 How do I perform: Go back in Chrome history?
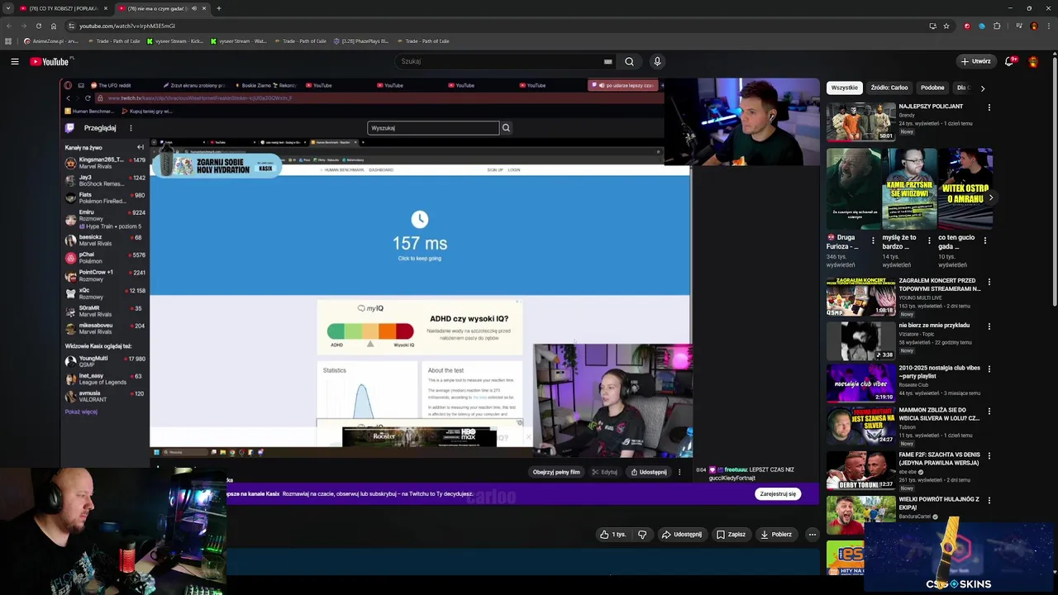click(9, 26)
